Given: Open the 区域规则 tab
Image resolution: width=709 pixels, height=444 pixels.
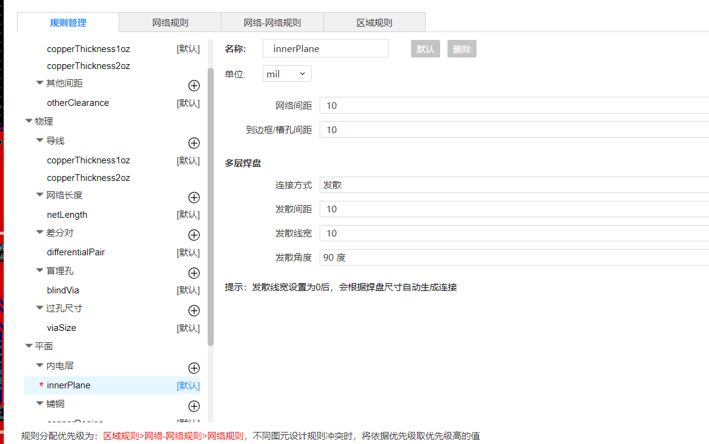Looking at the screenshot, I should 374,23.
